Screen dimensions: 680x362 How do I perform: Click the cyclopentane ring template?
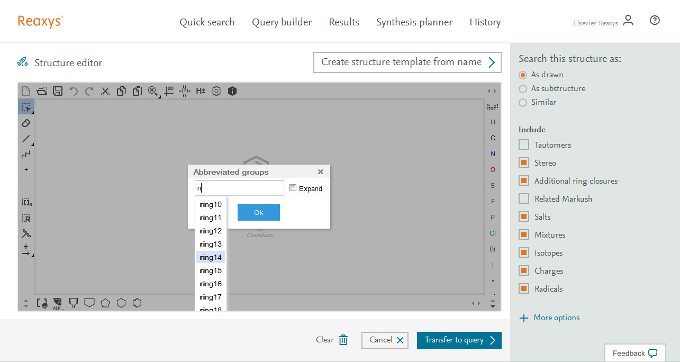(x=105, y=303)
